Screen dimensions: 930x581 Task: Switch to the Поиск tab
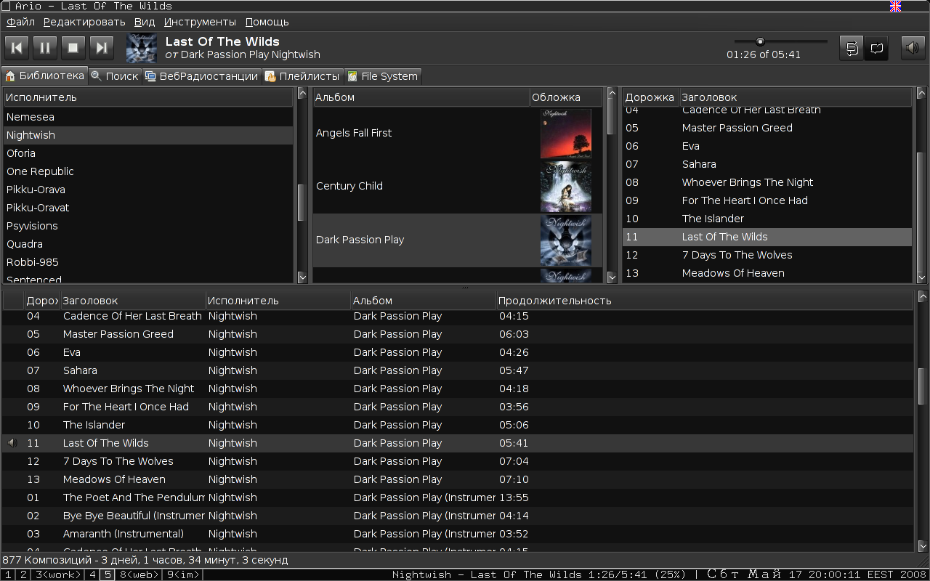click(114, 76)
